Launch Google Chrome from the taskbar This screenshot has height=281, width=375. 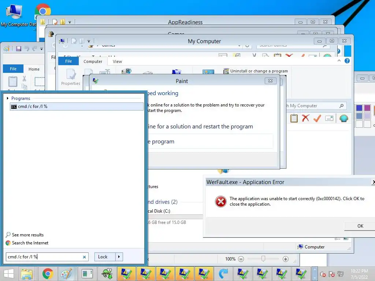coord(48,274)
